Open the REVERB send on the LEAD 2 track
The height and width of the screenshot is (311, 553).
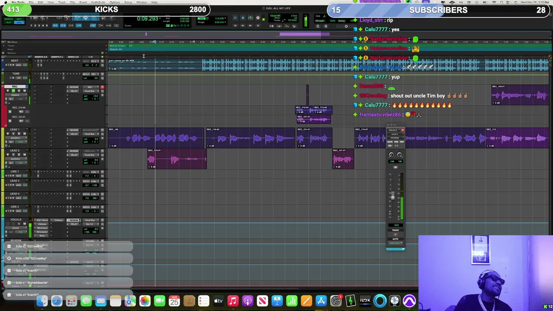tap(73, 151)
